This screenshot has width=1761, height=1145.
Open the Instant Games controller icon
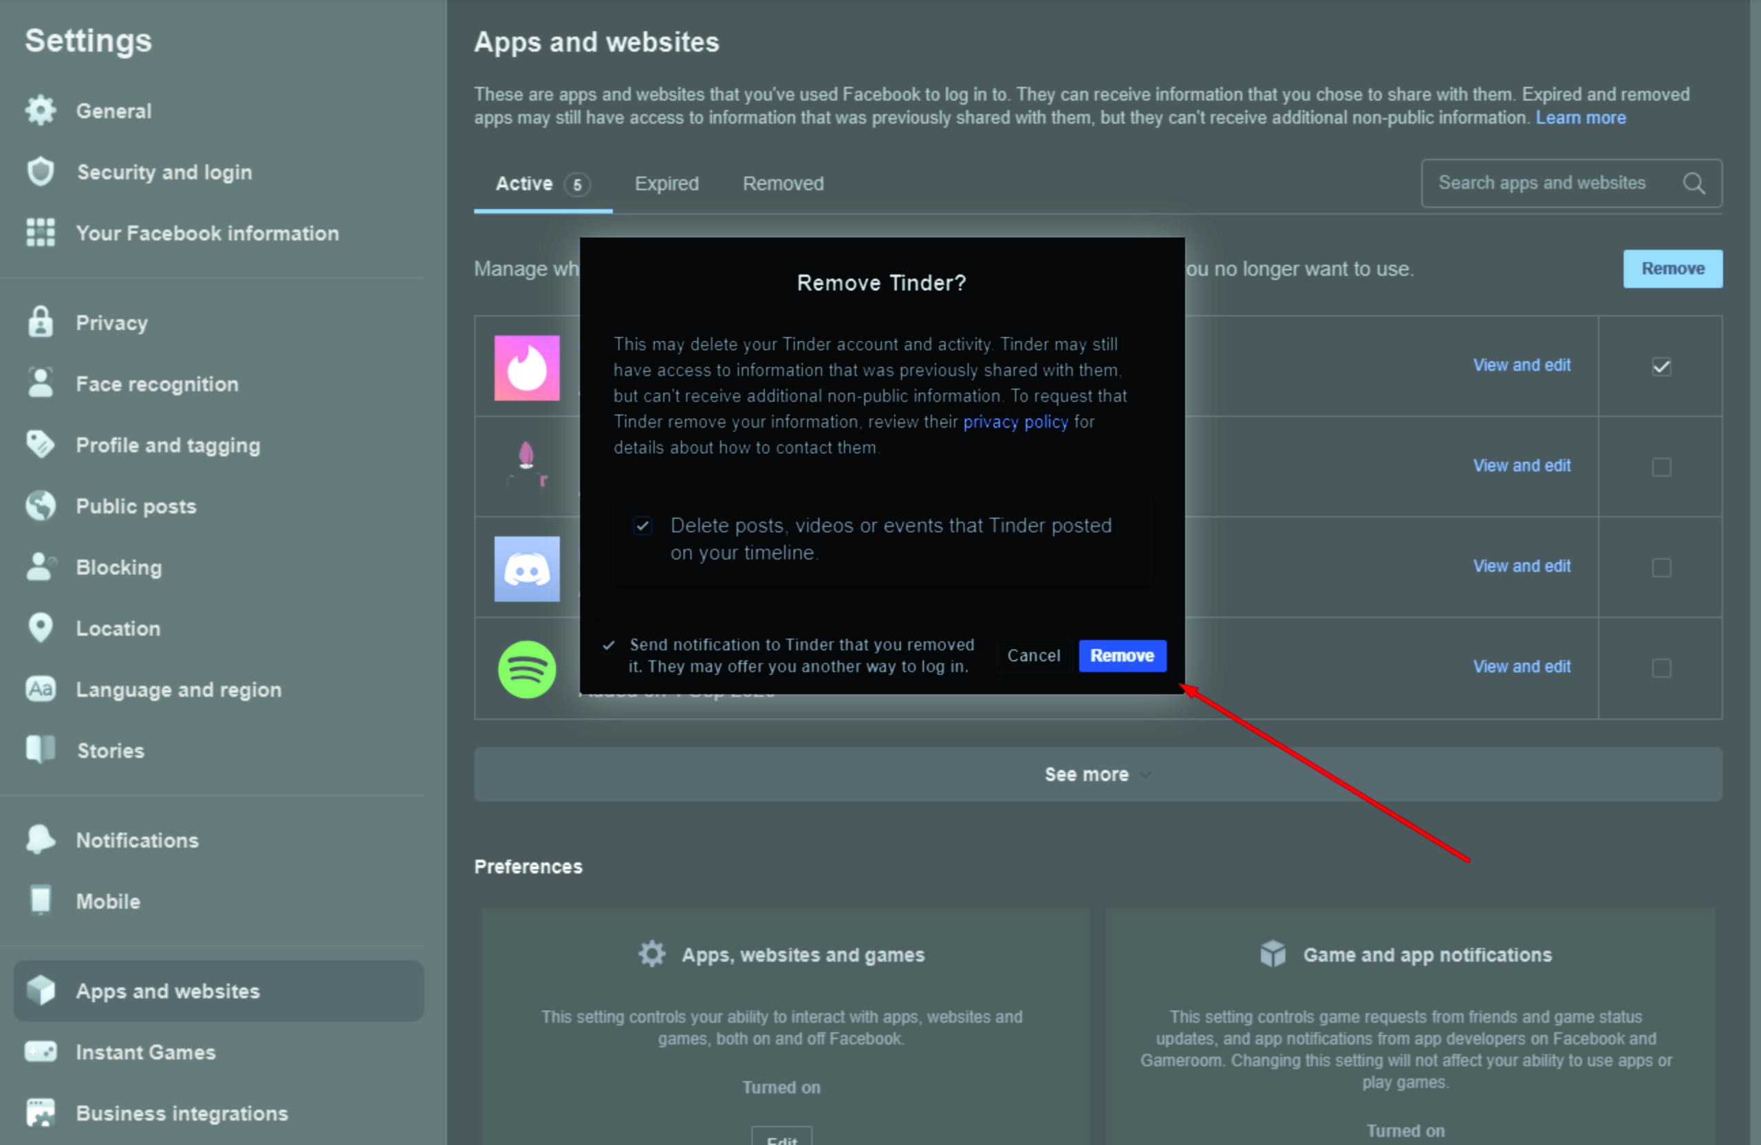(x=41, y=1051)
